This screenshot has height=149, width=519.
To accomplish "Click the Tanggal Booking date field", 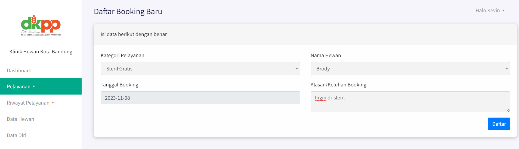I will [200, 98].
